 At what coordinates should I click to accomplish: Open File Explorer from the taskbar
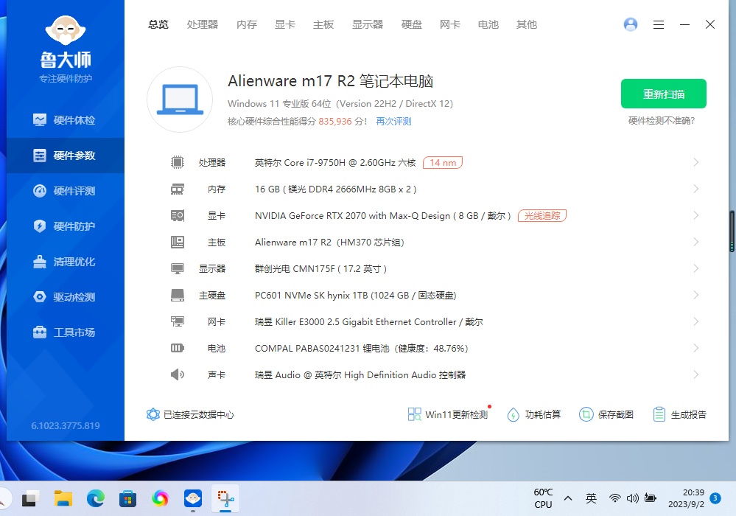click(x=63, y=498)
